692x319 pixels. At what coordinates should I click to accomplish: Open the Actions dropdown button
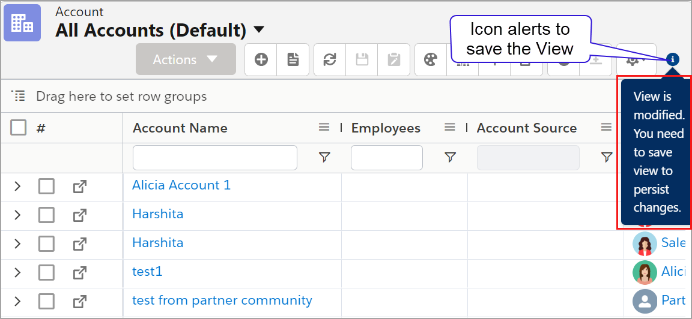(x=185, y=59)
